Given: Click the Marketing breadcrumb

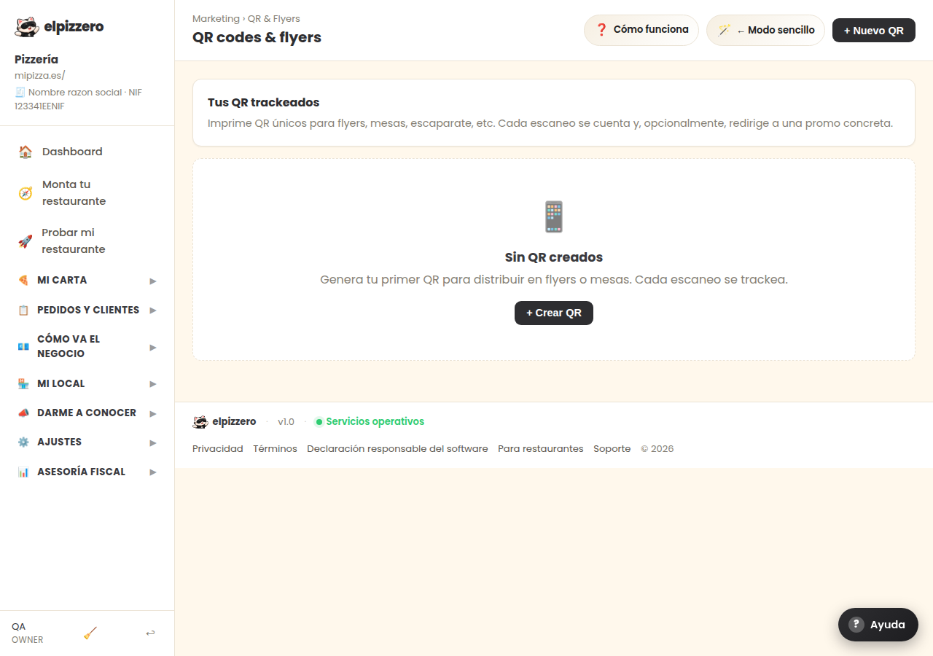Looking at the screenshot, I should (216, 18).
